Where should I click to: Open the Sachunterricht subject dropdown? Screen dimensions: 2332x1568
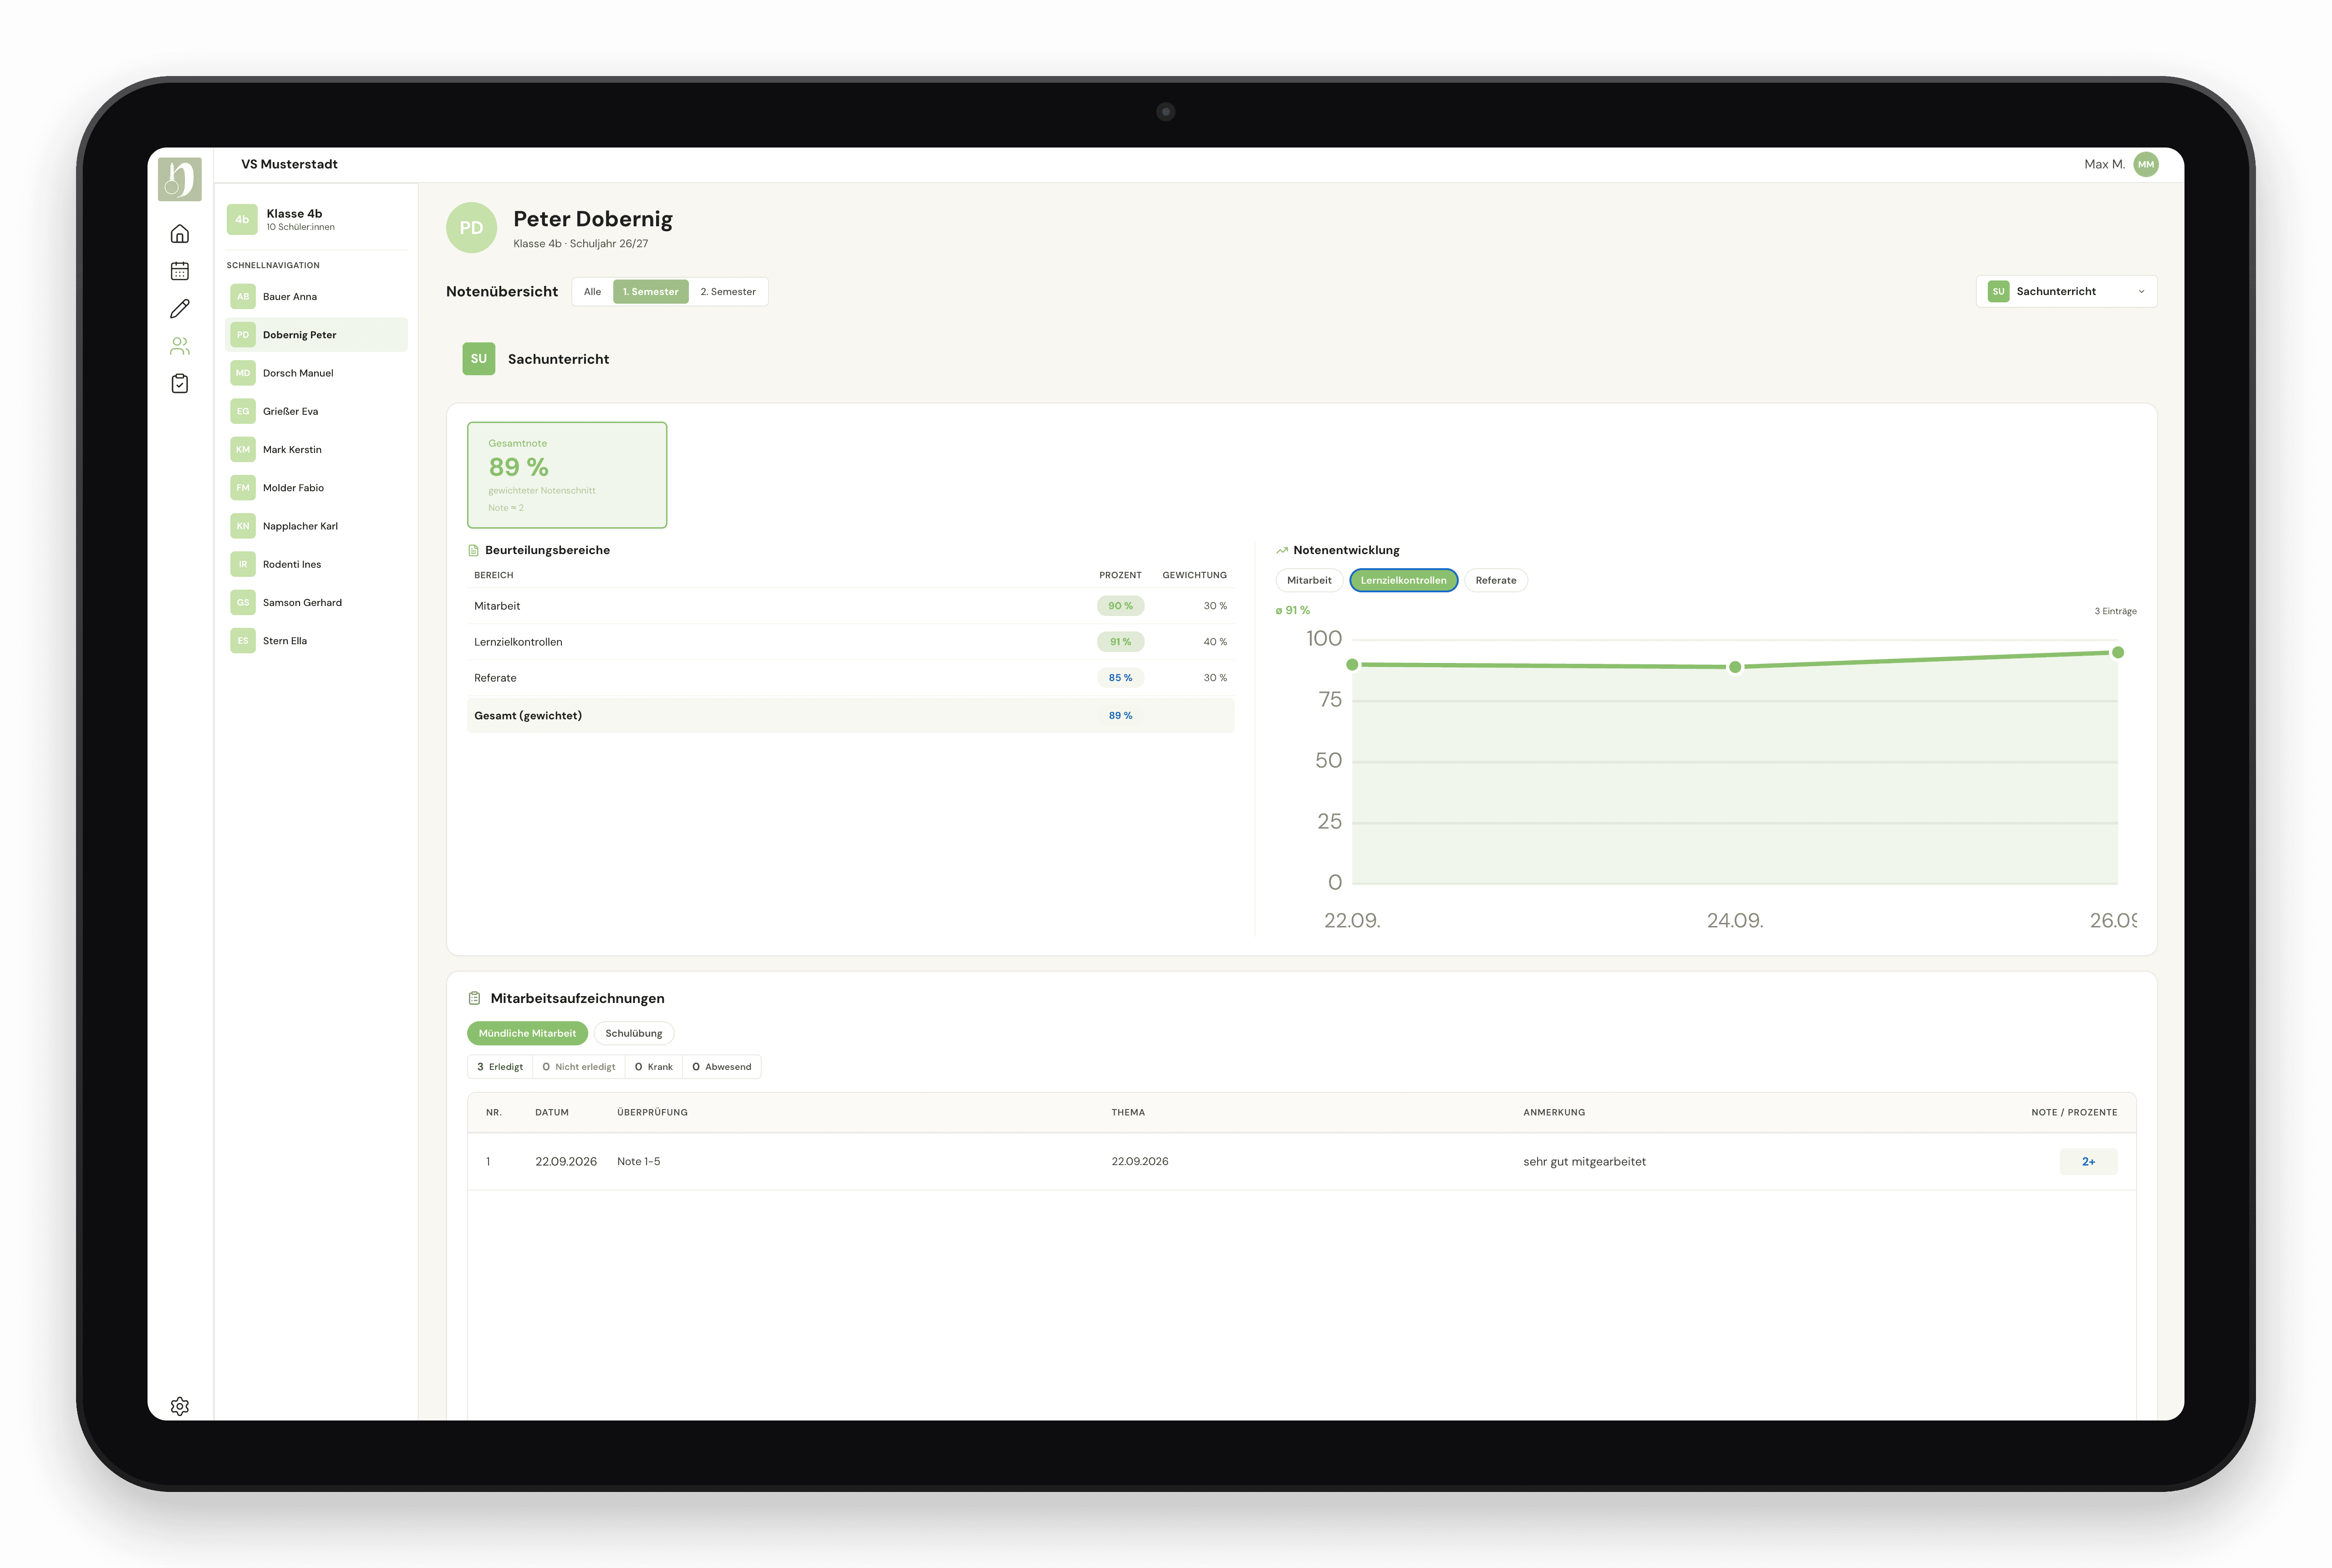(x=2066, y=291)
